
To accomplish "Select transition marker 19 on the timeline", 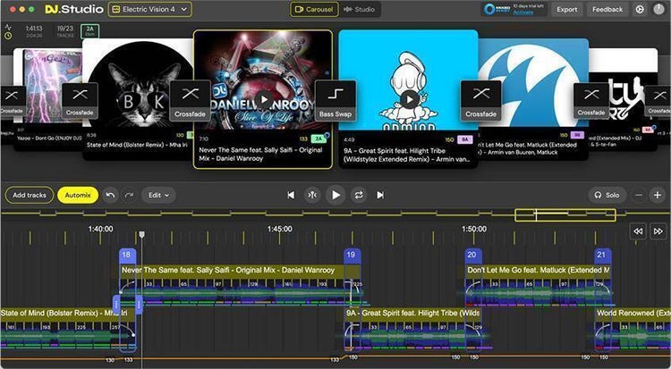I will click(x=352, y=256).
